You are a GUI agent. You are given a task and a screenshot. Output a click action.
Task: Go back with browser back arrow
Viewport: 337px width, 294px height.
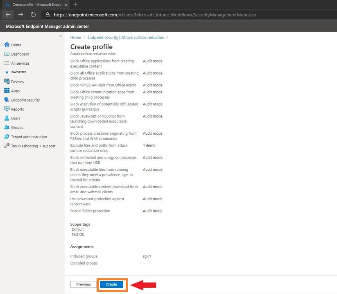pyautogui.click(x=8, y=15)
